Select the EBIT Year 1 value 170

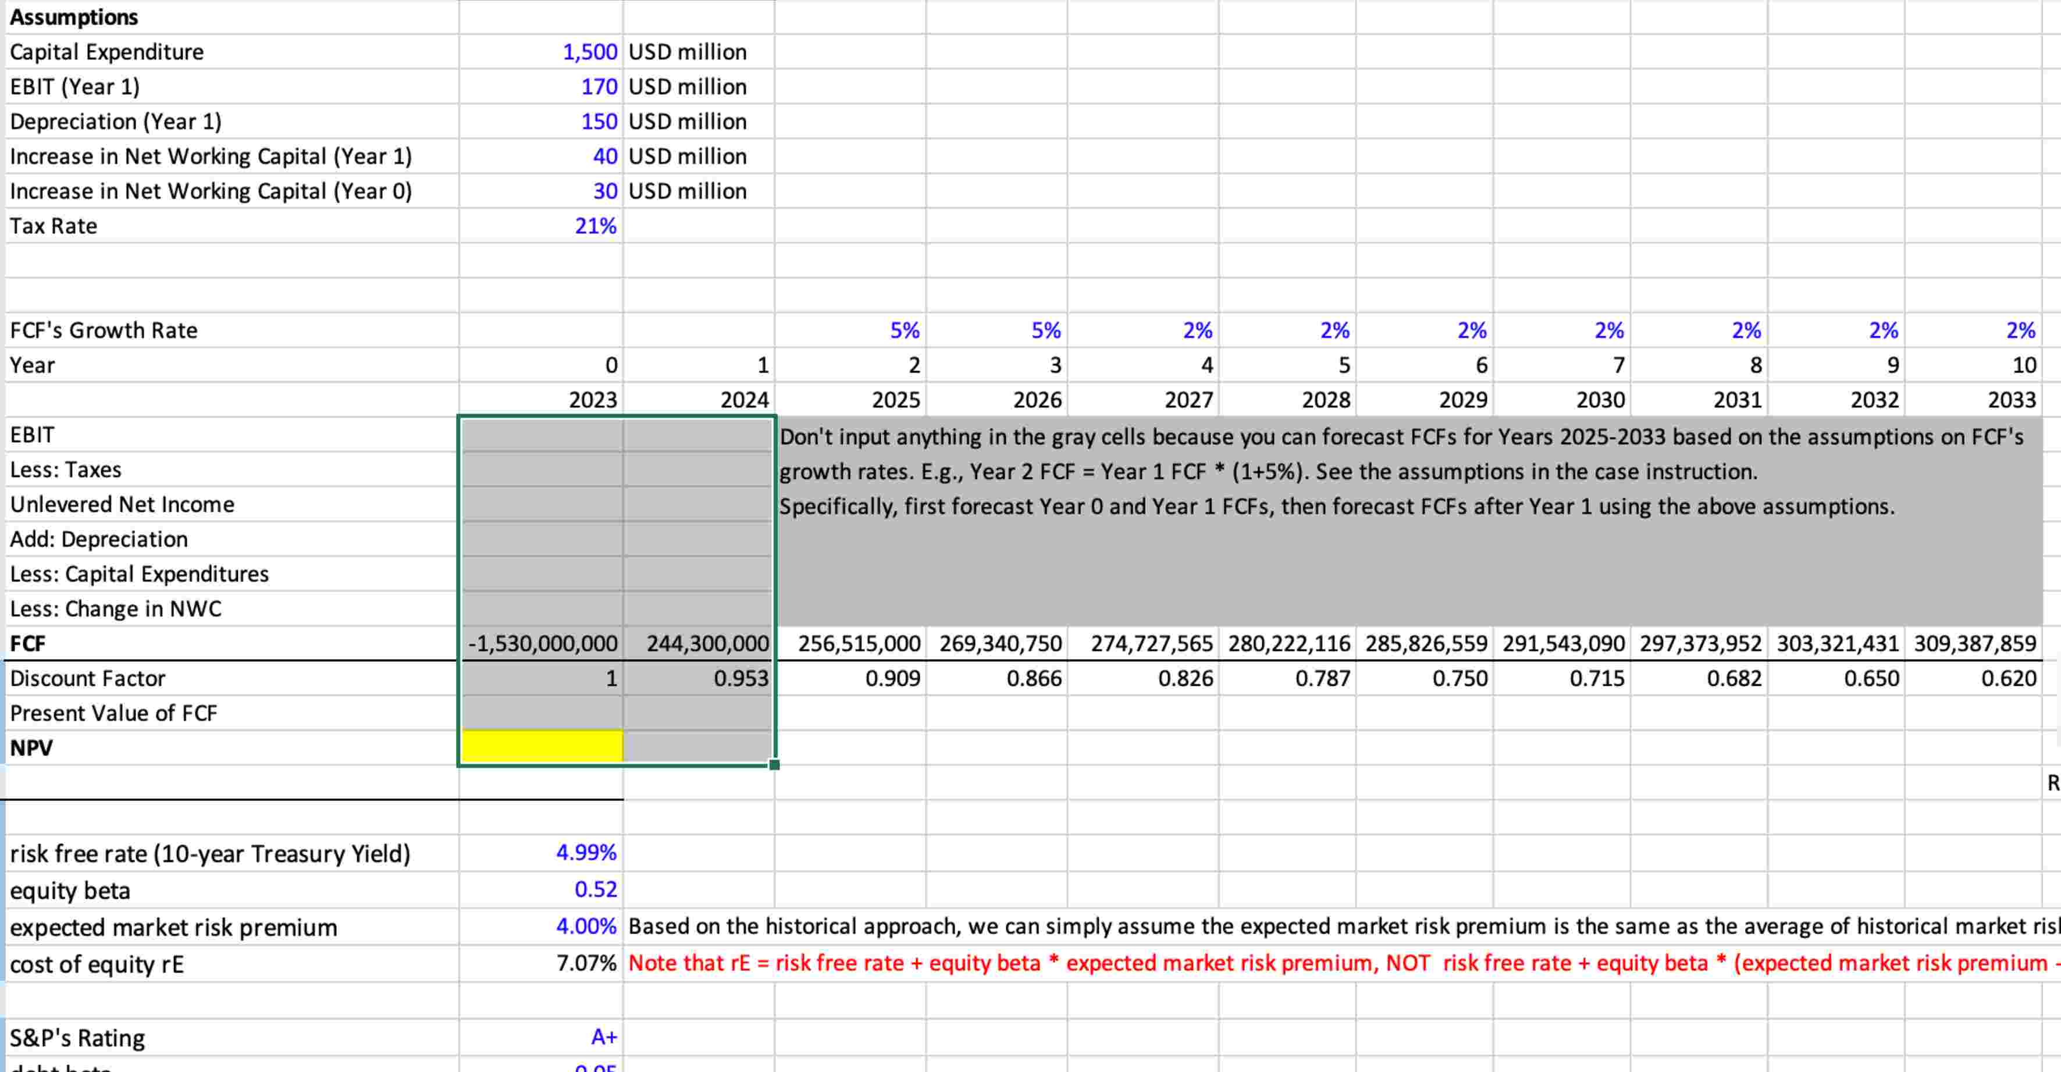click(x=599, y=87)
